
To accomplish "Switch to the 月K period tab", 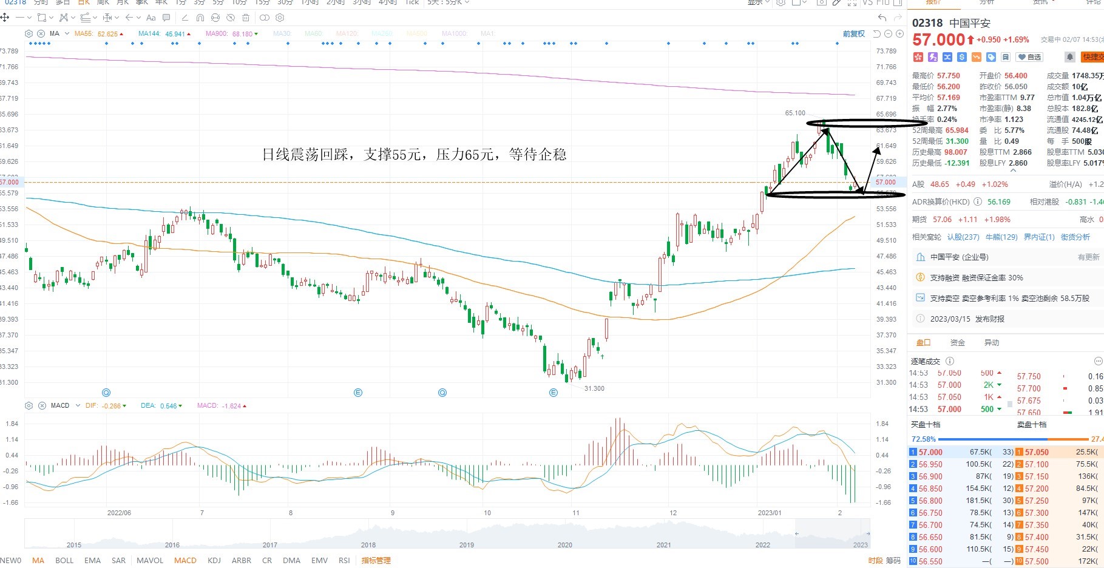I will (123, 2).
